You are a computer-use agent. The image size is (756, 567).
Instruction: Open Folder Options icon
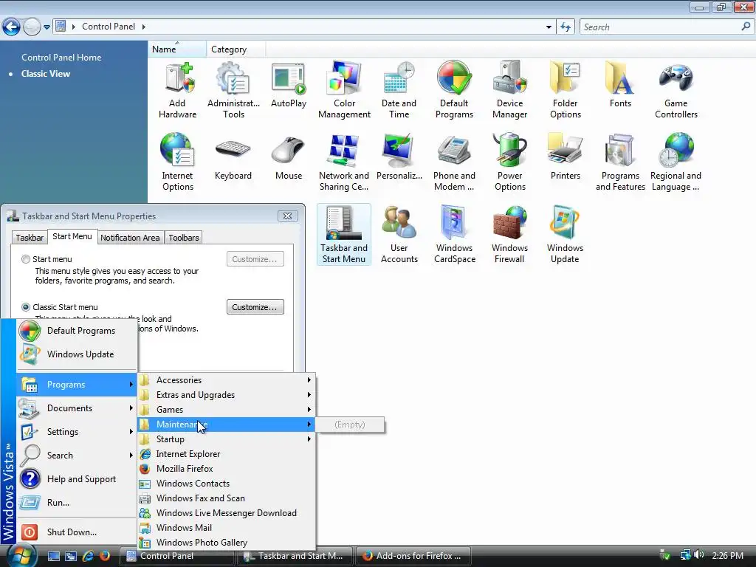(x=565, y=91)
